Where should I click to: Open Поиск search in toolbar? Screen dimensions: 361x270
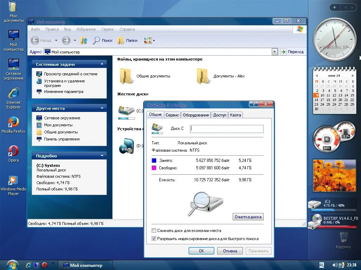coord(103,40)
